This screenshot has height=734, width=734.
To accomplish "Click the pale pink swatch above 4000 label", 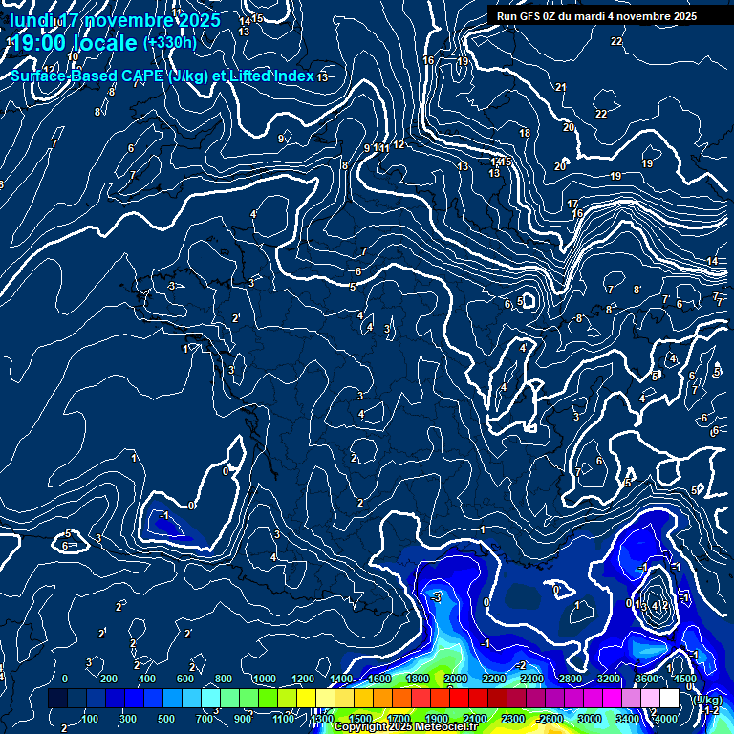I will 650,698.
